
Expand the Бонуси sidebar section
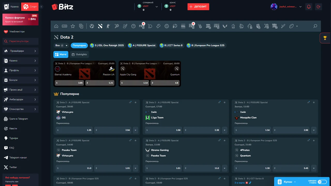(x=20, y=80)
